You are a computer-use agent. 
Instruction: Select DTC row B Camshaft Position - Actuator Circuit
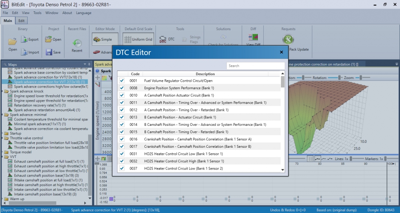tap(199, 117)
